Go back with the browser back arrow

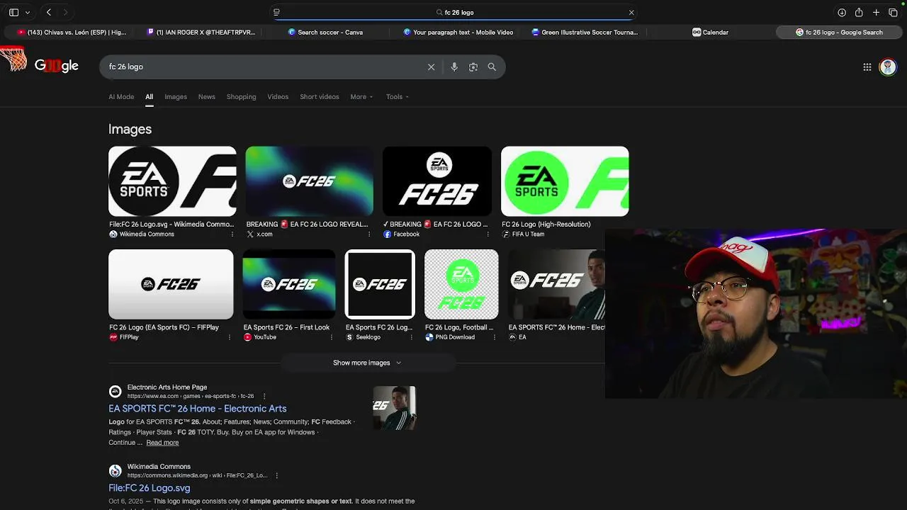(x=49, y=12)
